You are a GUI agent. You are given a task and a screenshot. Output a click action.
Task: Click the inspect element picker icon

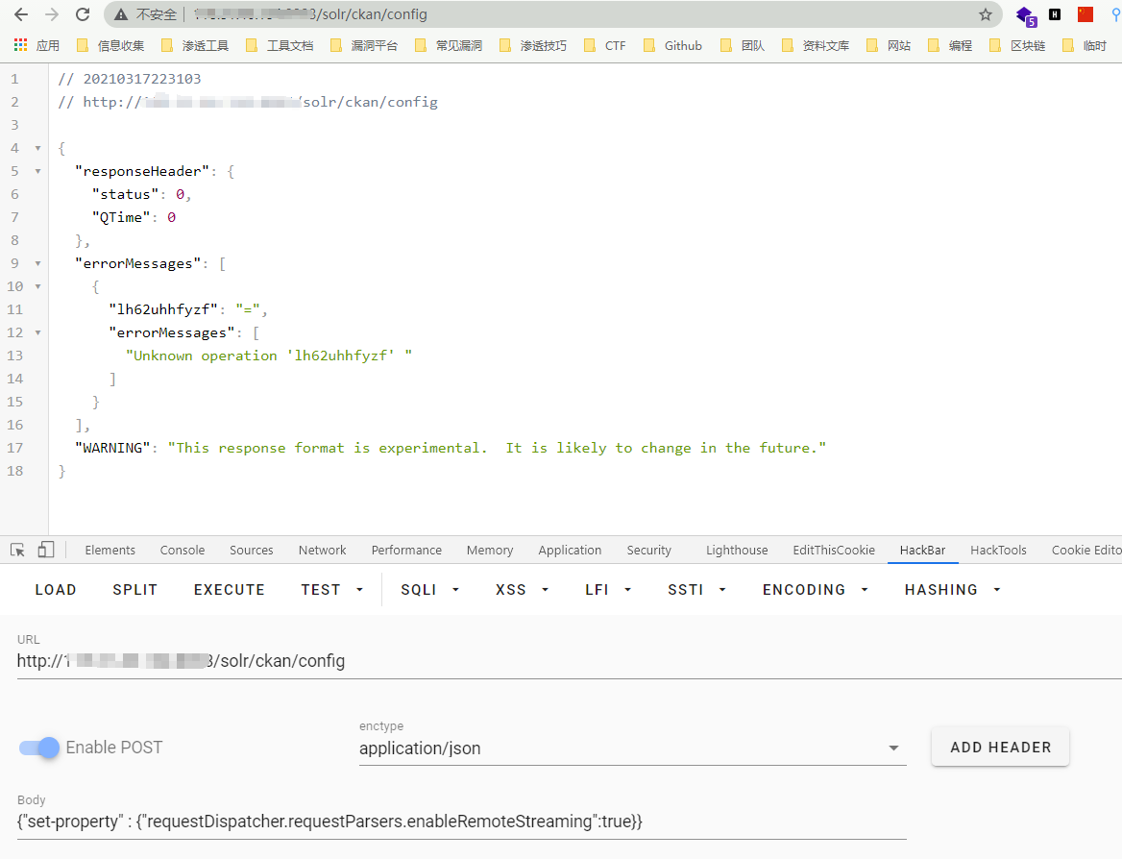click(x=17, y=550)
